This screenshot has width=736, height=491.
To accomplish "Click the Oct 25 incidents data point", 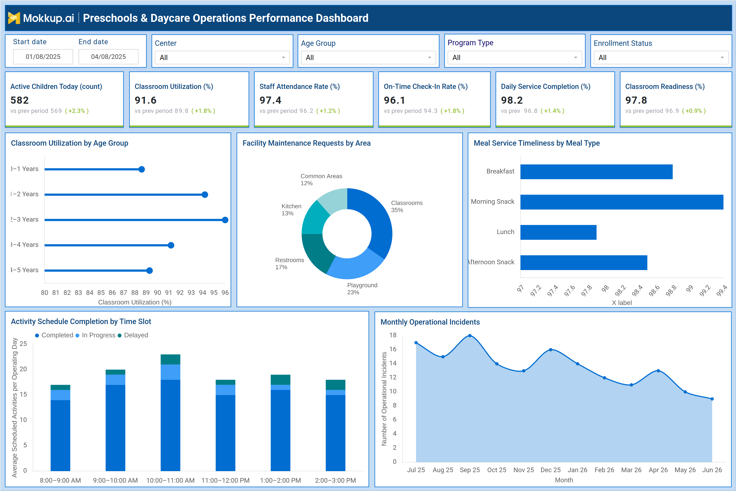I will [x=497, y=364].
